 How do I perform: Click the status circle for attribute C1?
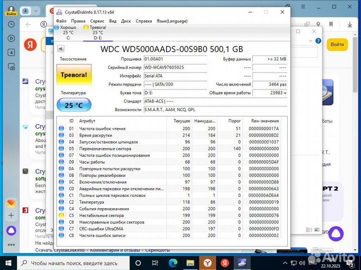coord(61,195)
